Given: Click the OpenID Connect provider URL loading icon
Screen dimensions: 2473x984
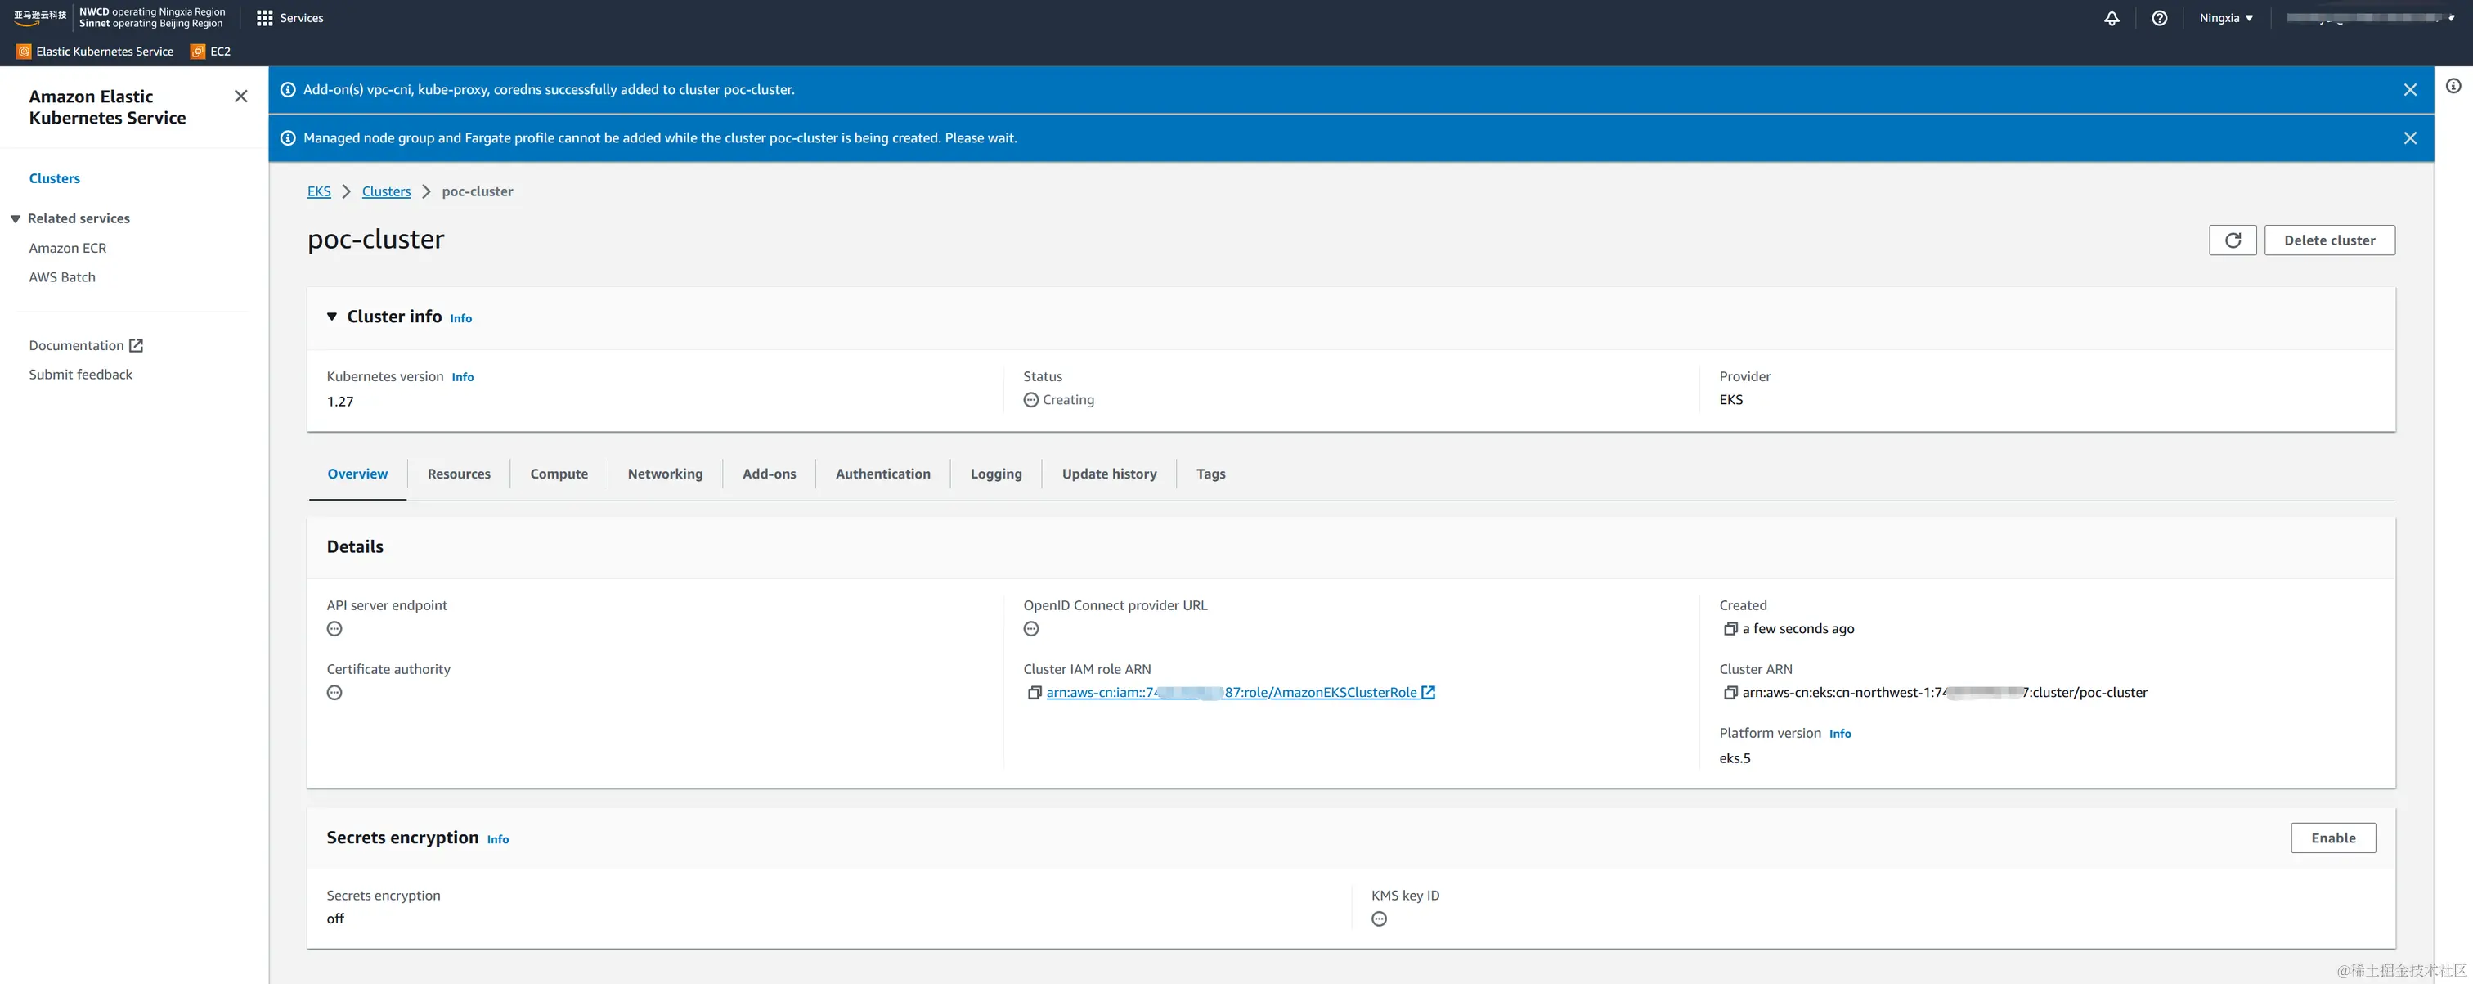Looking at the screenshot, I should pos(1031,629).
